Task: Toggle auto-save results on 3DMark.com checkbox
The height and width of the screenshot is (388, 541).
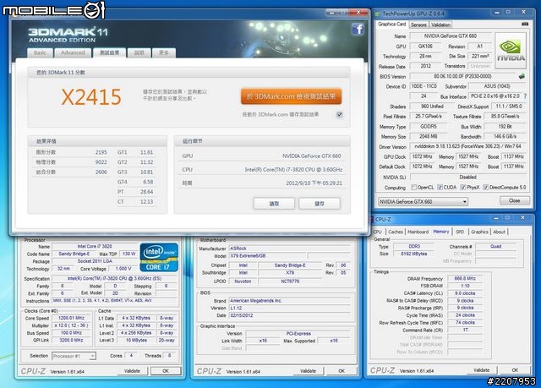Action: tap(340, 115)
